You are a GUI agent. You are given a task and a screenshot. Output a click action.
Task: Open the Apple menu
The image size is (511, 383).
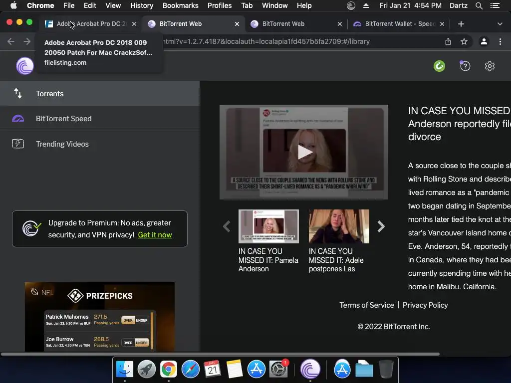[13, 5]
